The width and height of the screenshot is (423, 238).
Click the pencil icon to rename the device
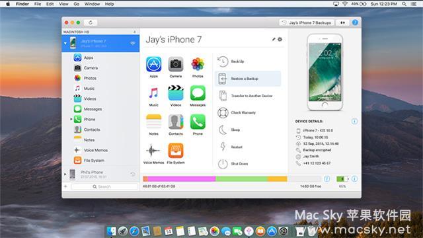pos(274,40)
